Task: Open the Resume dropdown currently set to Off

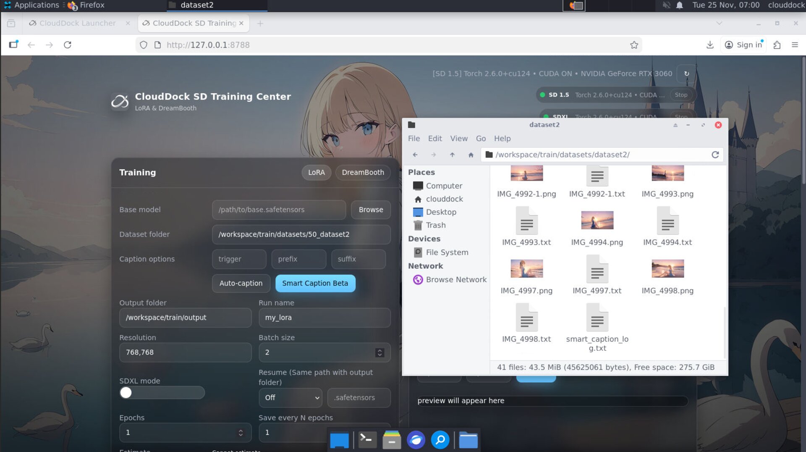Action: click(290, 397)
